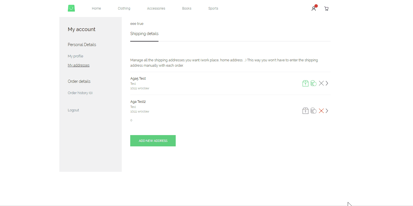Remove Aga Test2 using the red X
The height and width of the screenshot is (206, 413).
tap(321, 110)
